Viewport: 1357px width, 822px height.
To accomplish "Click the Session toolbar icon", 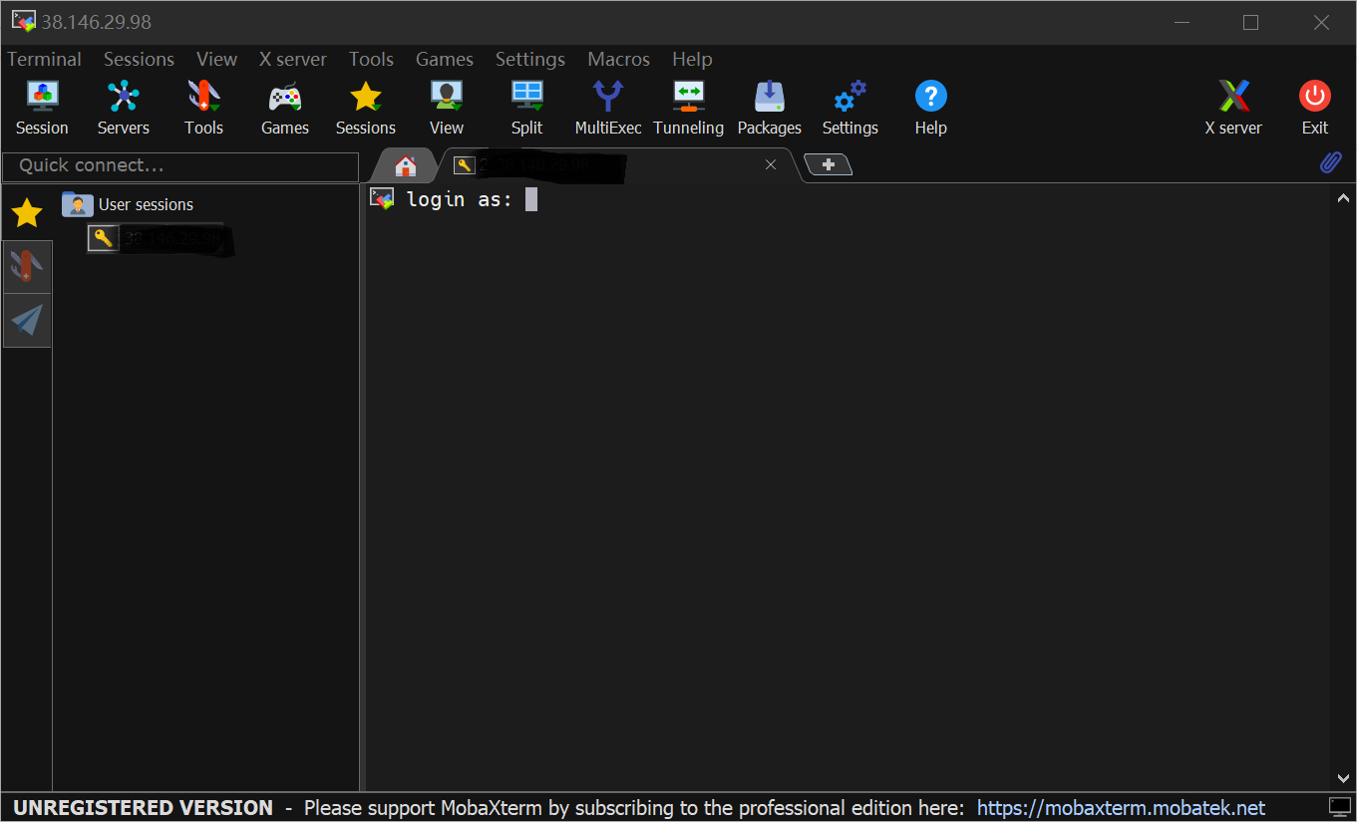I will pos(42,108).
